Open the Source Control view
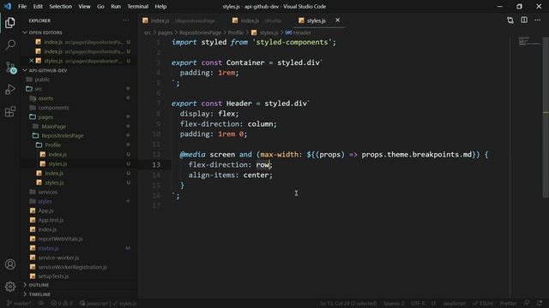This screenshot has width=549, height=308. 10,67
